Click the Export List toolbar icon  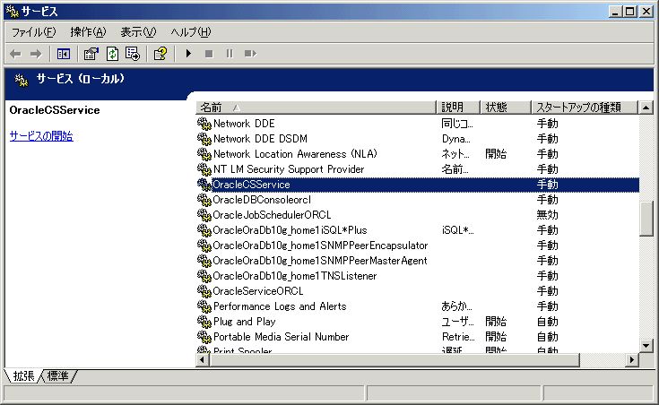coord(133,54)
